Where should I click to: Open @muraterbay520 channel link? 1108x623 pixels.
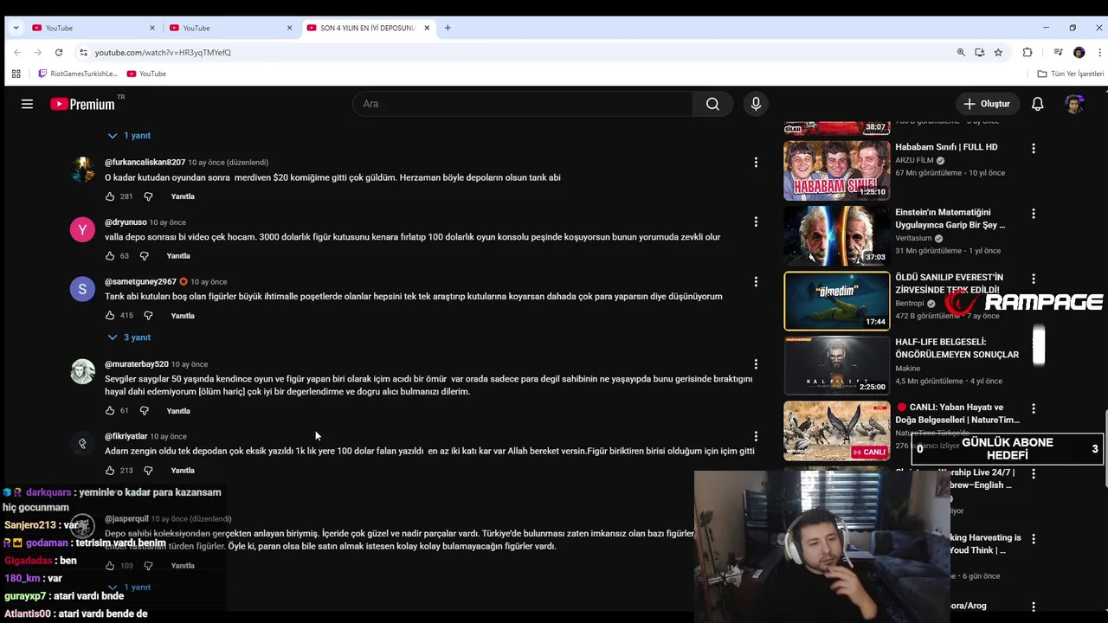(137, 364)
